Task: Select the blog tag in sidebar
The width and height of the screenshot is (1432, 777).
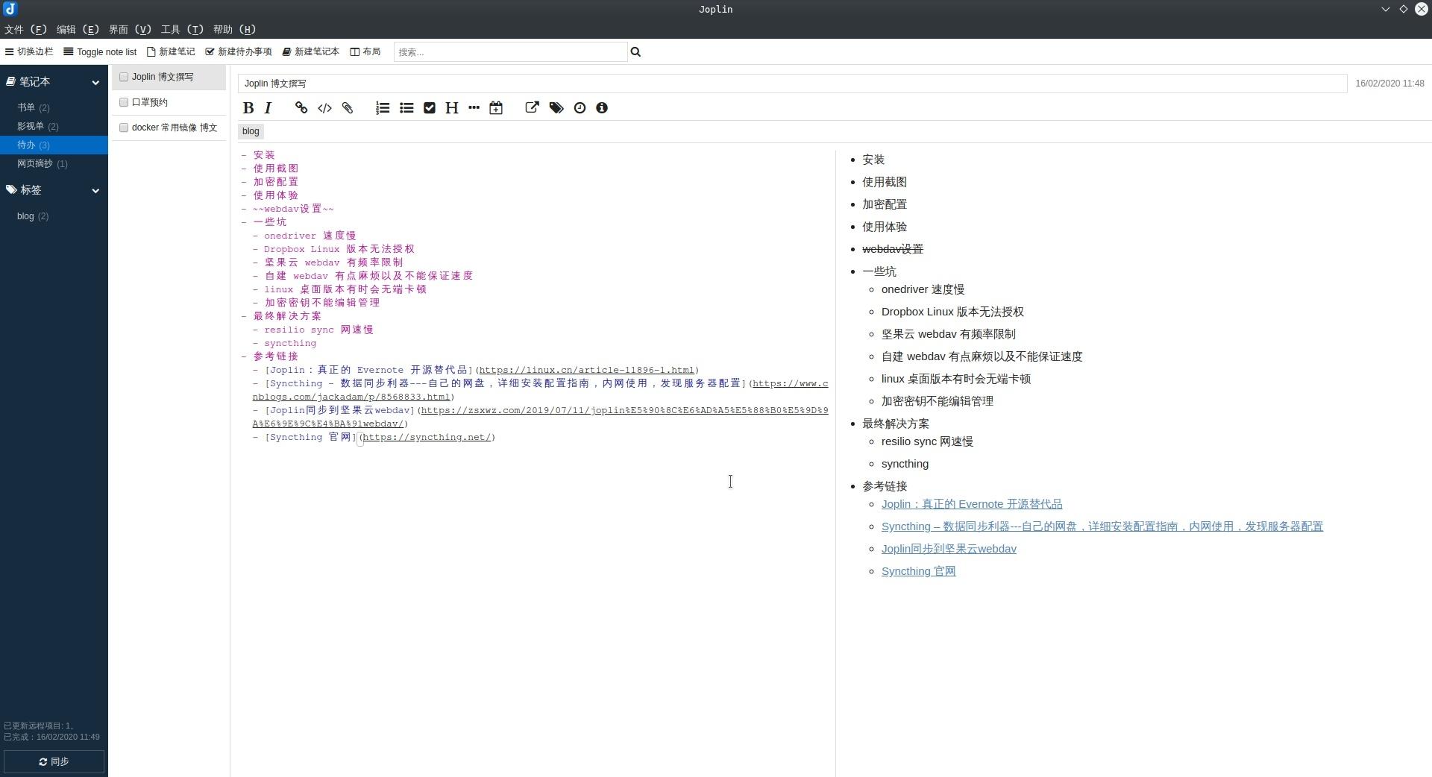Action: tap(54, 216)
